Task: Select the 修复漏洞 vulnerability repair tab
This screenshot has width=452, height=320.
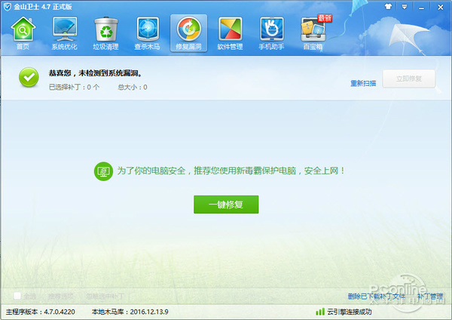Action: click(188, 33)
